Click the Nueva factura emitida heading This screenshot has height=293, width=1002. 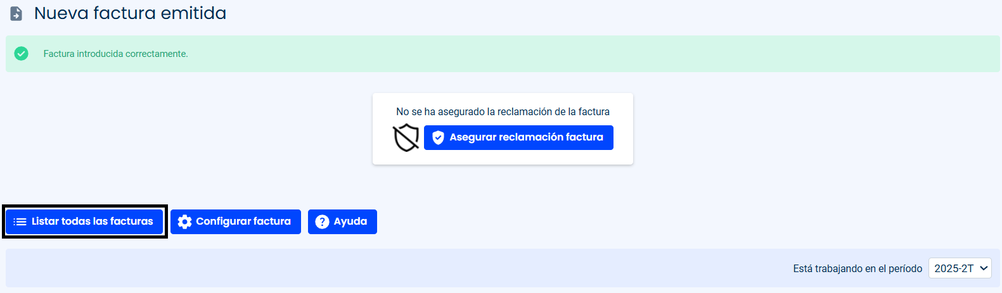pyautogui.click(x=130, y=13)
